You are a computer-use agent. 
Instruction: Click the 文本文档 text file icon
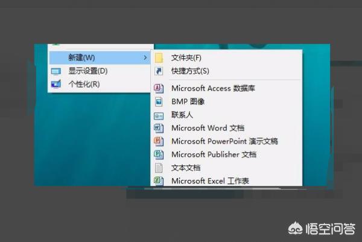(159, 168)
